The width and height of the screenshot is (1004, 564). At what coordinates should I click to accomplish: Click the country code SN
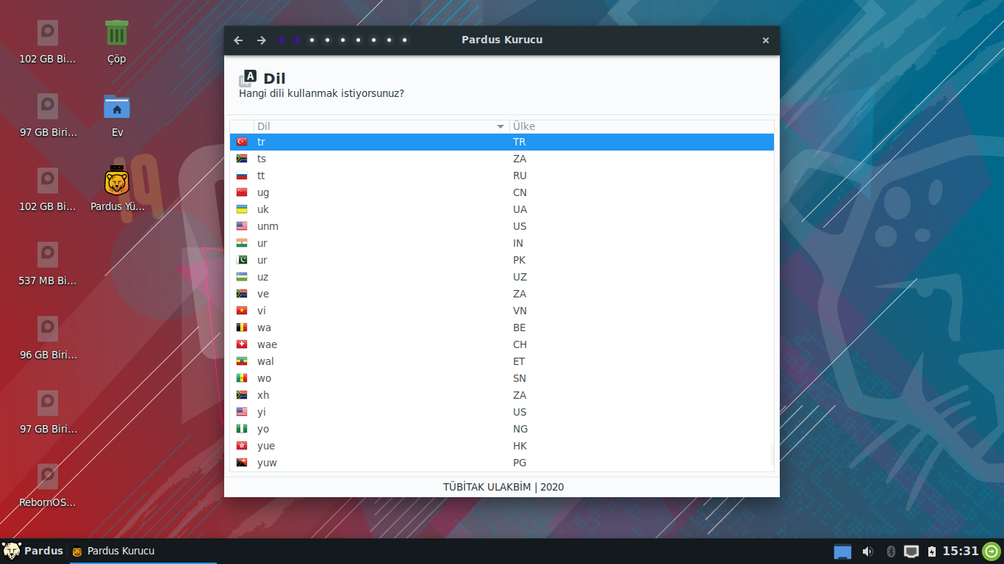tap(520, 378)
